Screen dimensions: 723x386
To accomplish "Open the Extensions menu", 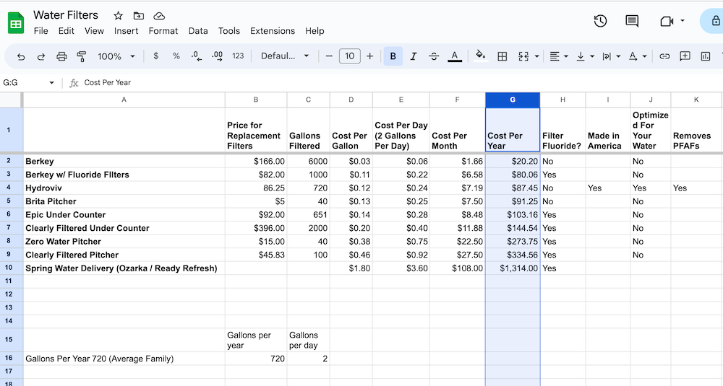I will (272, 31).
